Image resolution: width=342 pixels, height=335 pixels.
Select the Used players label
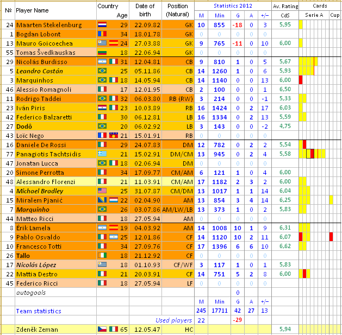[173, 320]
